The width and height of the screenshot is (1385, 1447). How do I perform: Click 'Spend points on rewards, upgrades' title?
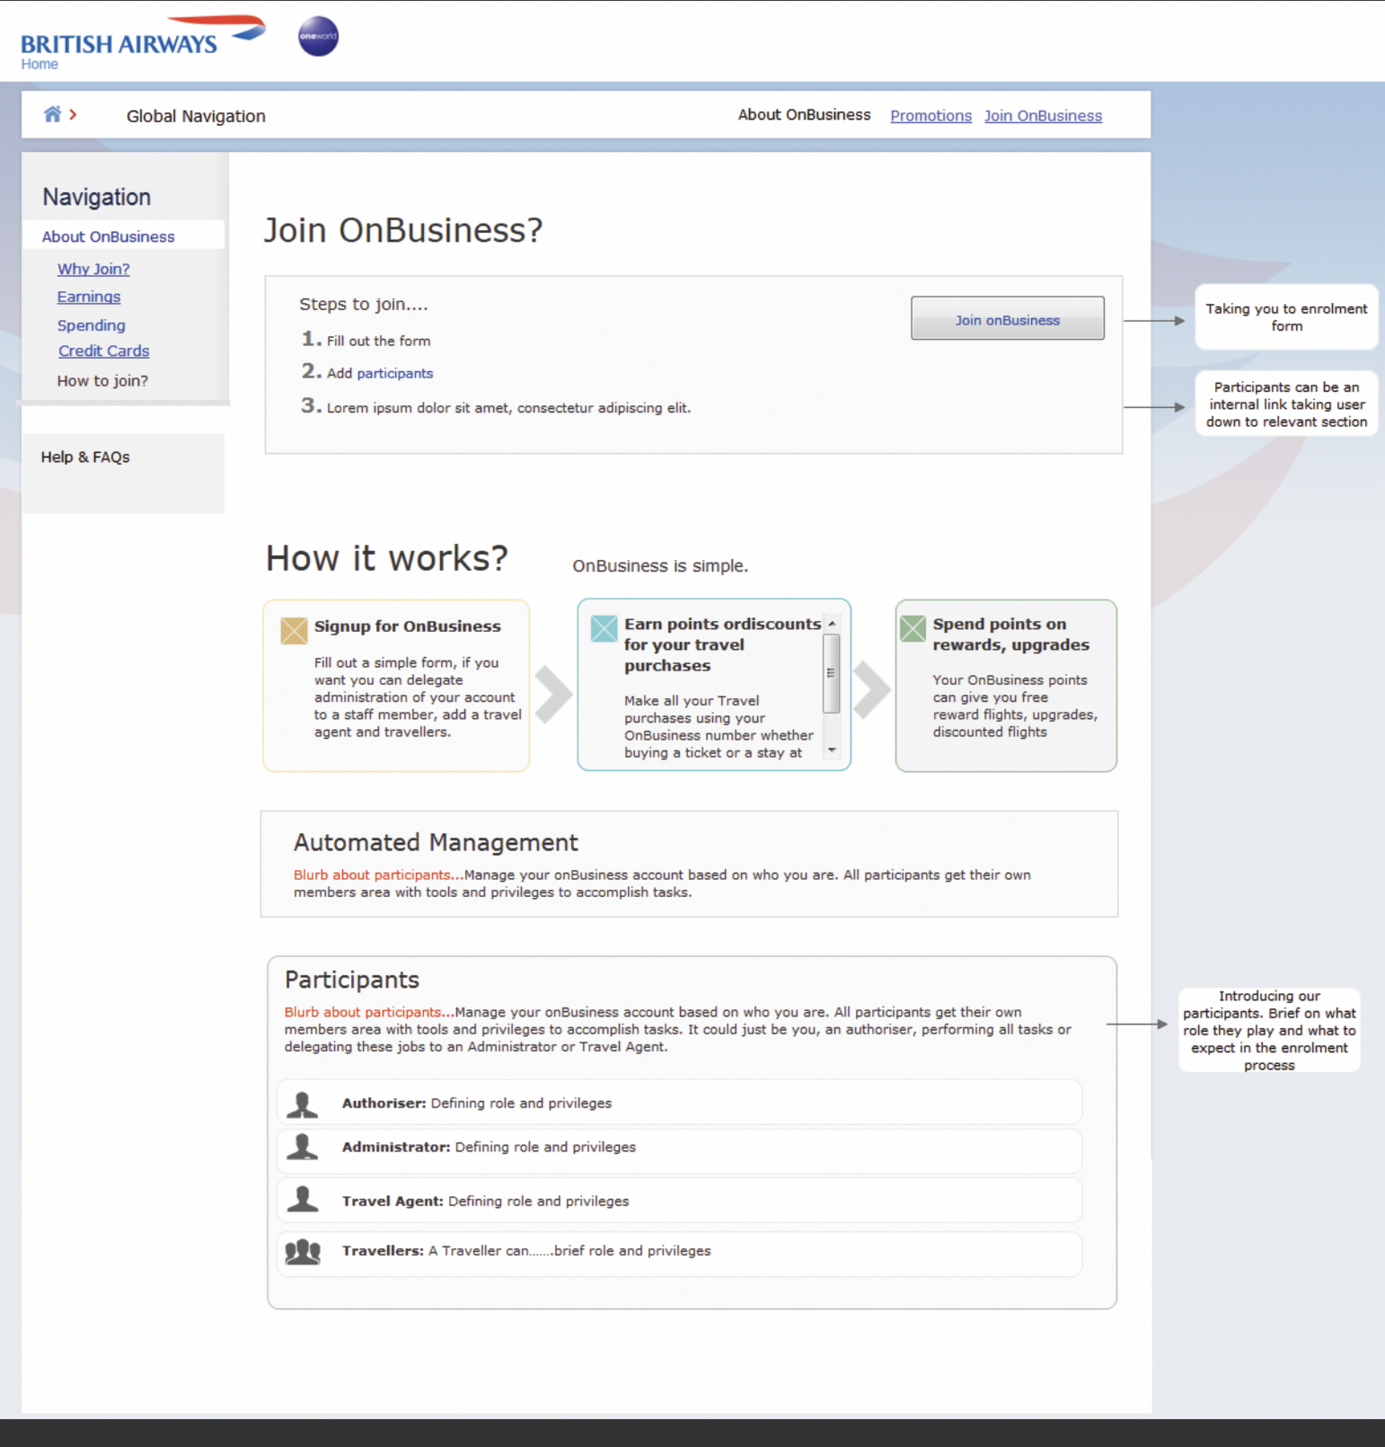(1011, 634)
